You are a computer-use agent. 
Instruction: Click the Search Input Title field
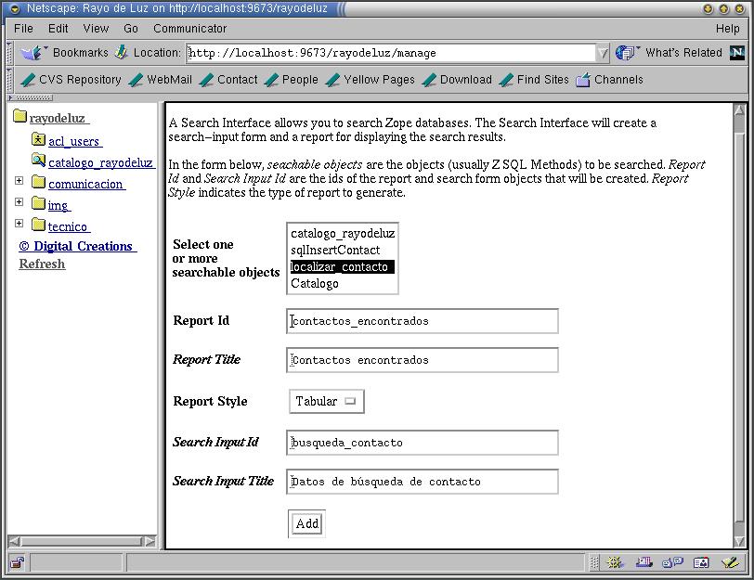click(422, 482)
